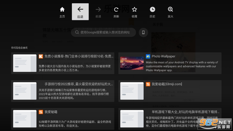Click the phone device icon beside search

(143, 32)
